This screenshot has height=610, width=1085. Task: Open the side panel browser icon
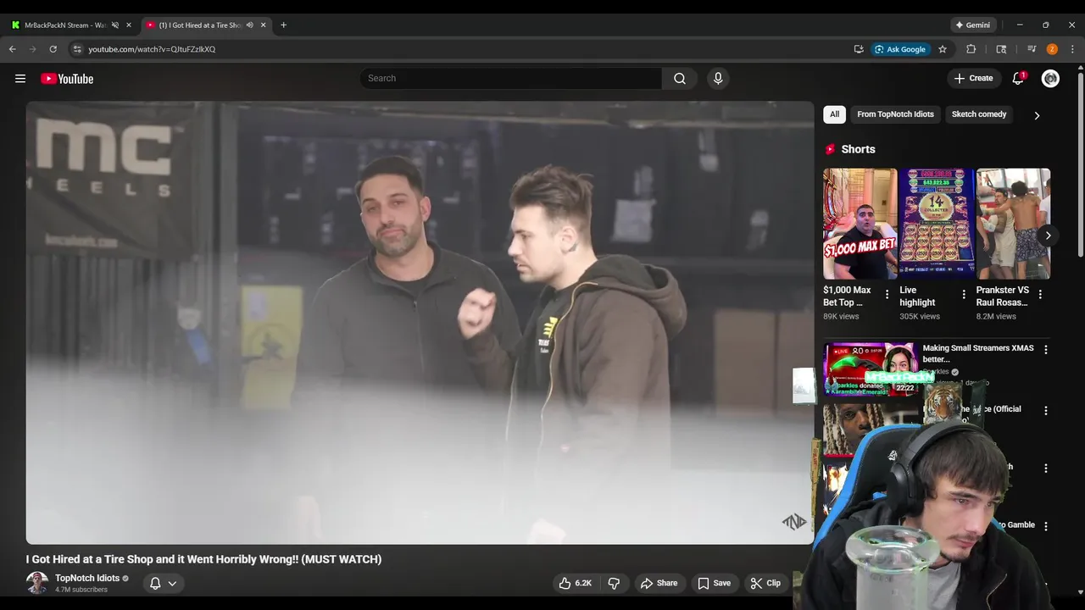point(1001,49)
